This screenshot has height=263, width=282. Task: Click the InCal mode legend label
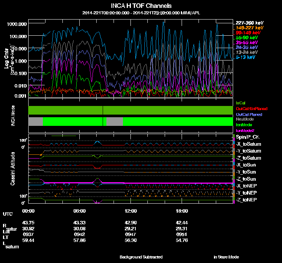coord(241,103)
